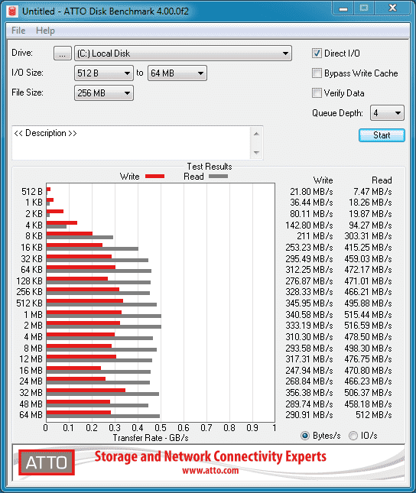This screenshot has width=416, height=493.
Task: Click the Storage and Network Connectivity Experts banner
Action: pyautogui.click(x=210, y=456)
